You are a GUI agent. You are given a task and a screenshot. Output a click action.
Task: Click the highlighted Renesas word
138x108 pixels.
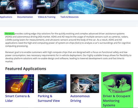[x=9, y=34]
